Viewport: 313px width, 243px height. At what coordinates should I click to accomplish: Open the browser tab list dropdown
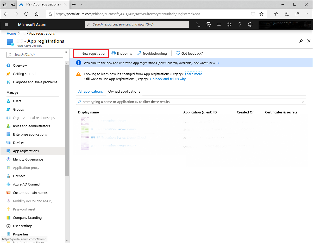click(x=82, y=4)
